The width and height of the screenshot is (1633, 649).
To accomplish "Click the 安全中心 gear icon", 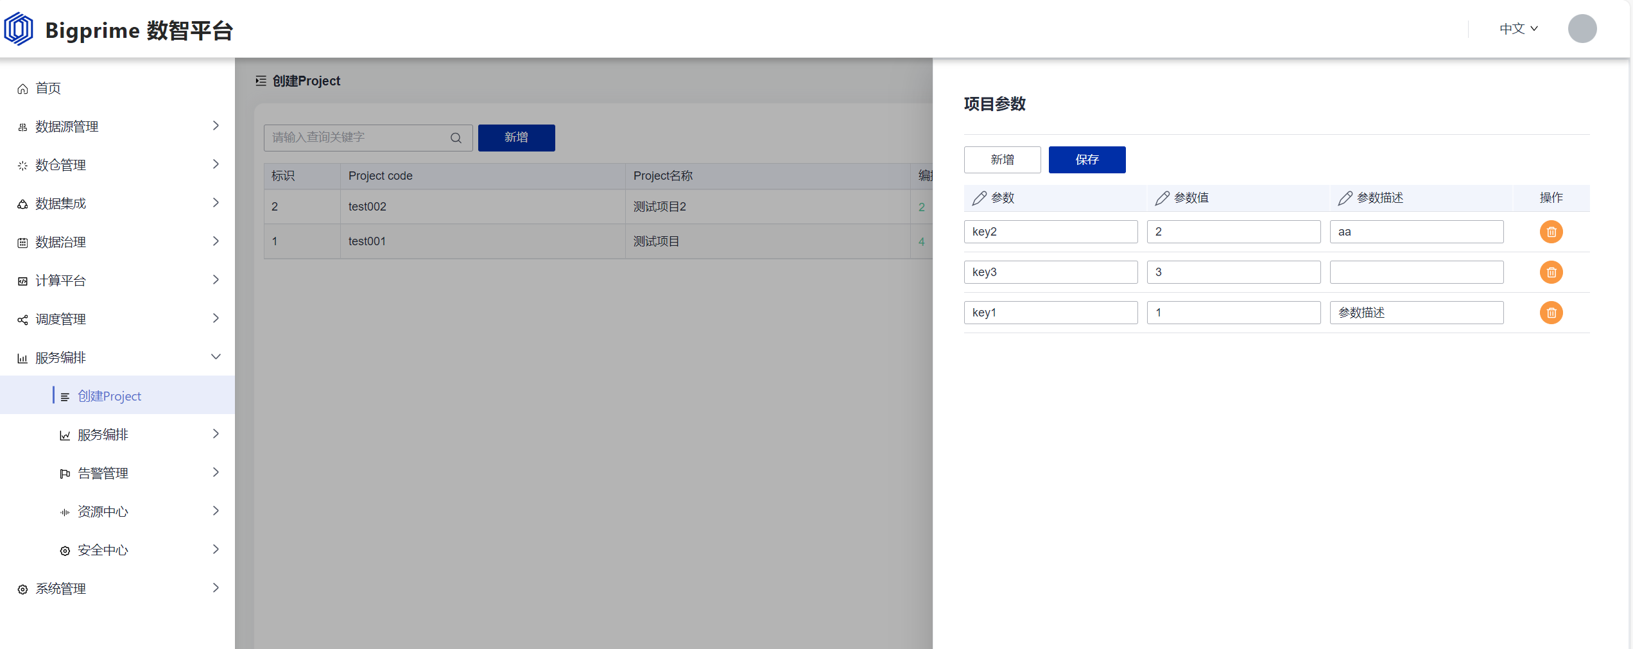I will tap(65, 551).
